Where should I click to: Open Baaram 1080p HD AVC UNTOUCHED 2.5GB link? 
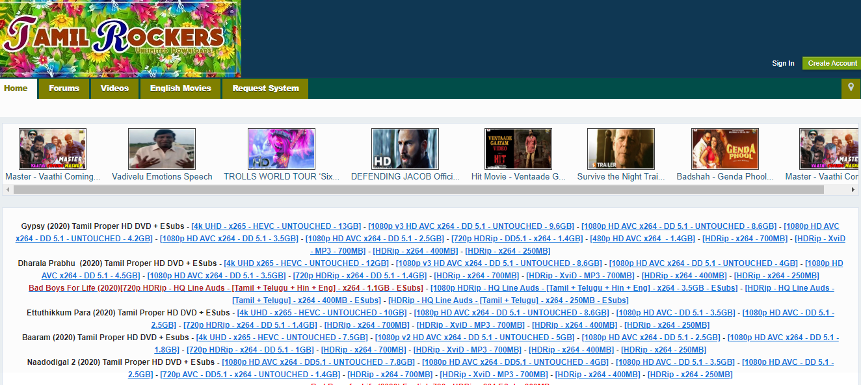click(651, 338)
